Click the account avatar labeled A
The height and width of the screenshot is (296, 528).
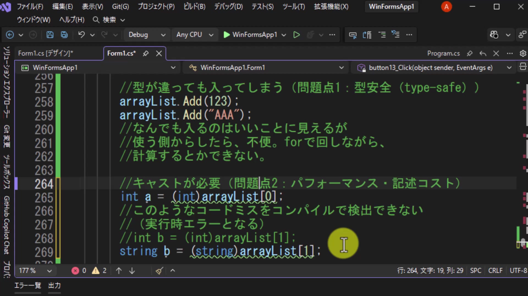(x=447, y=7)
